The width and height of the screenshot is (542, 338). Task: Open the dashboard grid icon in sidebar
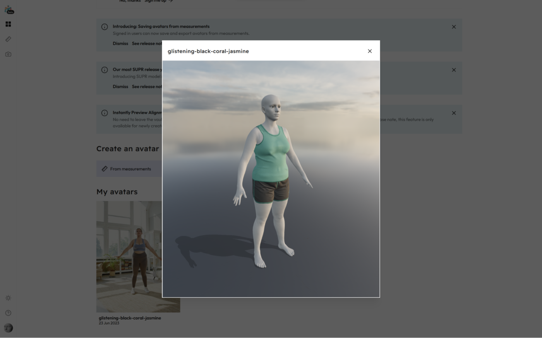[x=8, y=24]
